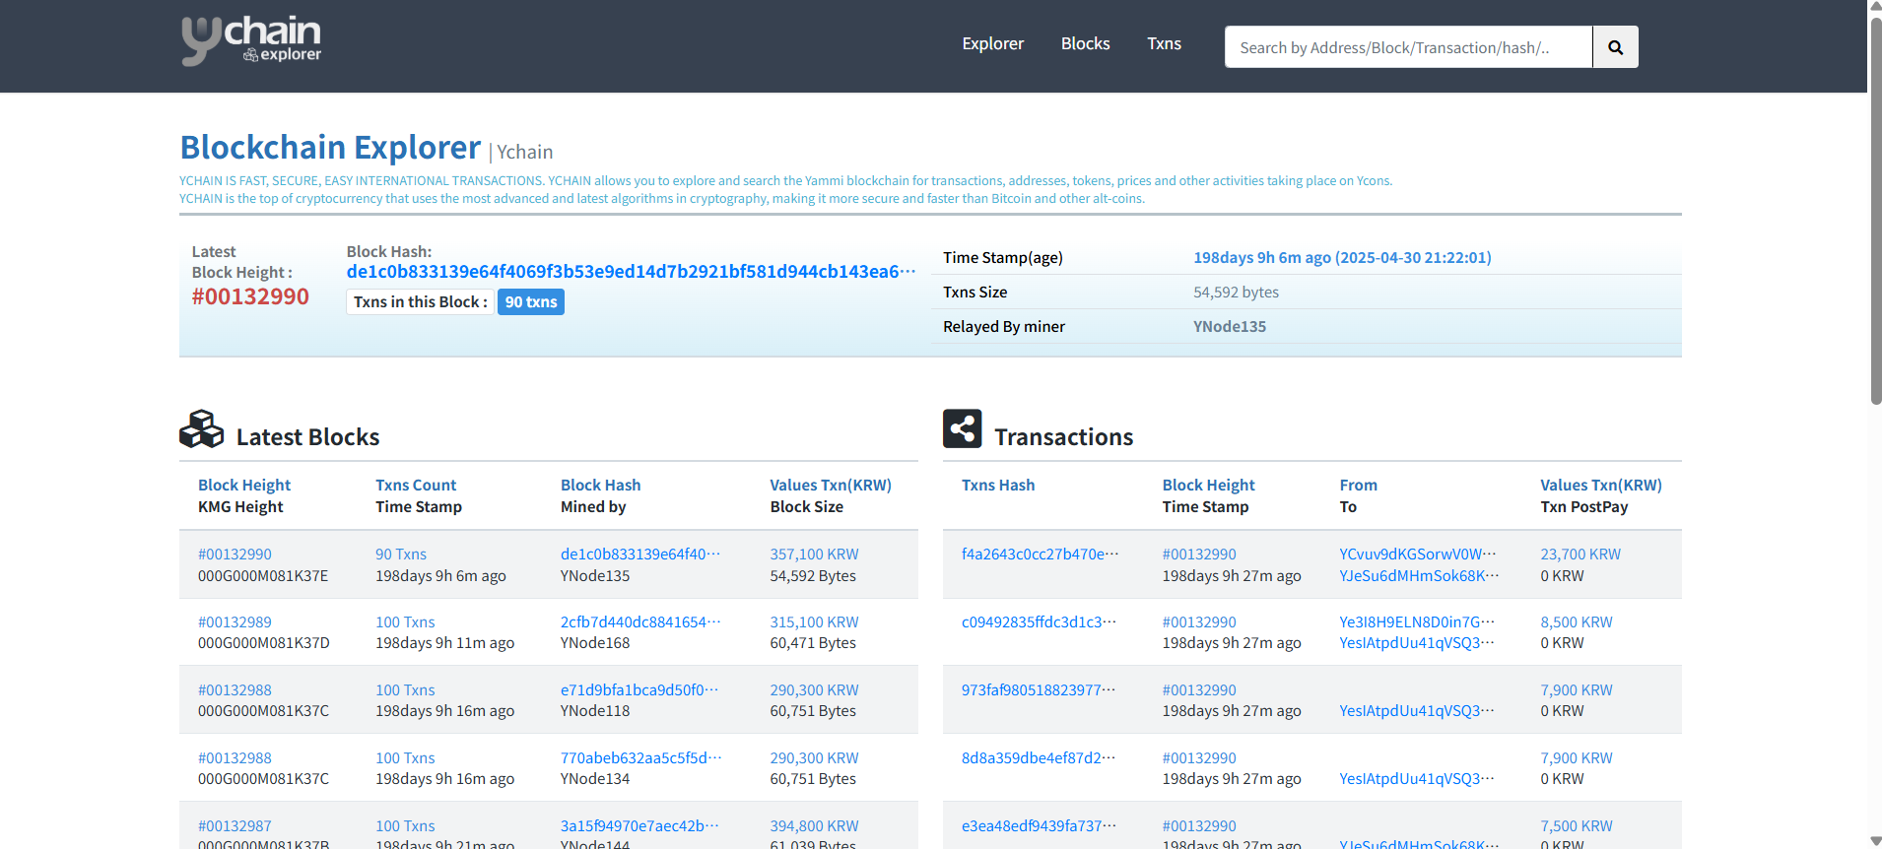
Task: Click the Latest Blocks cubes icon
Action: 202,429
